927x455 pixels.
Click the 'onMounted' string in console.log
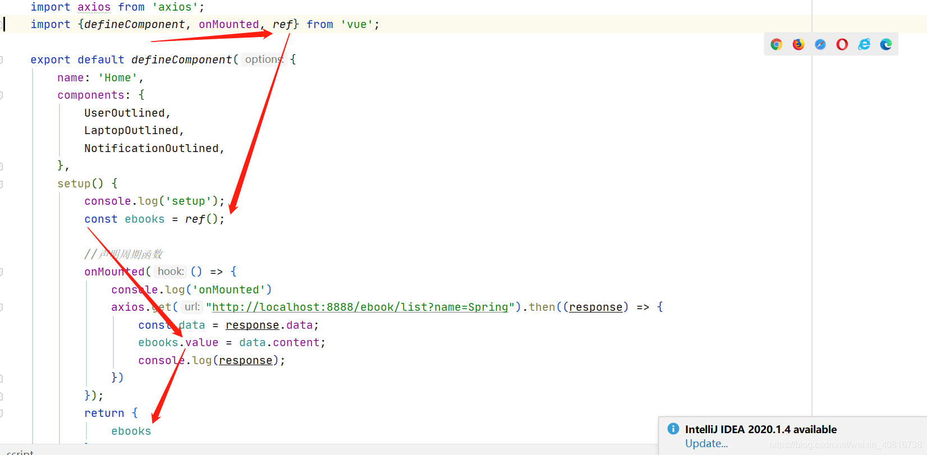coord(229,289)
